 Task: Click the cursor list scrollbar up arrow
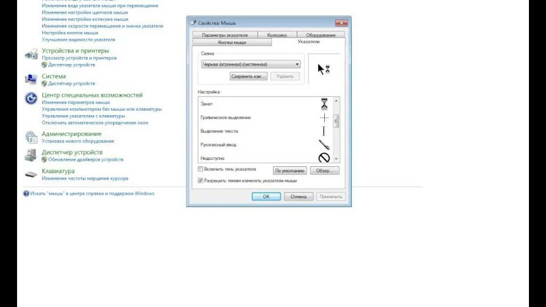tap(336, 101)
